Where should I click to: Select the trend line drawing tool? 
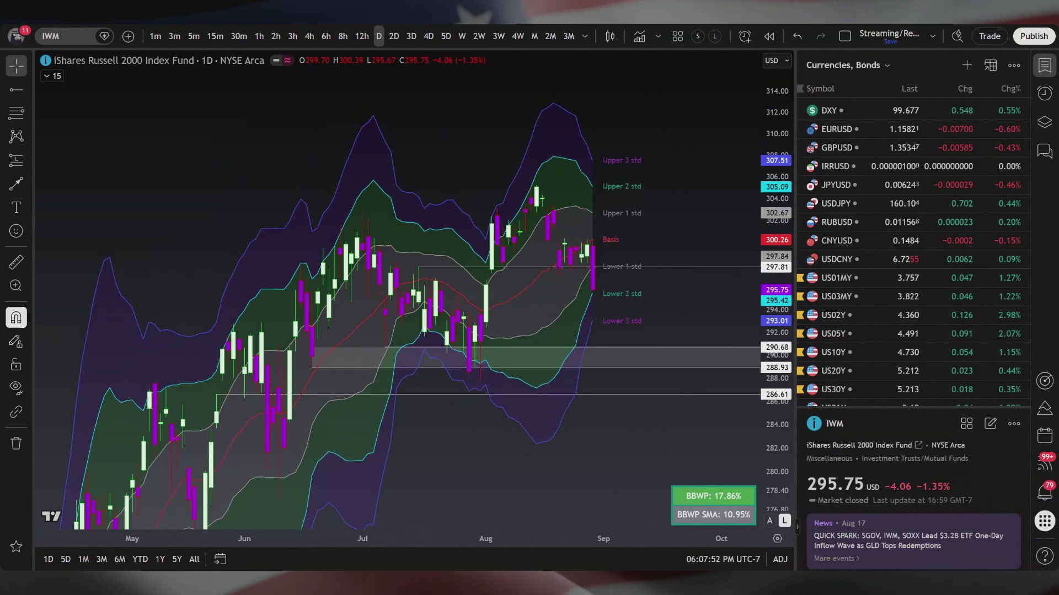pos(16,90)
